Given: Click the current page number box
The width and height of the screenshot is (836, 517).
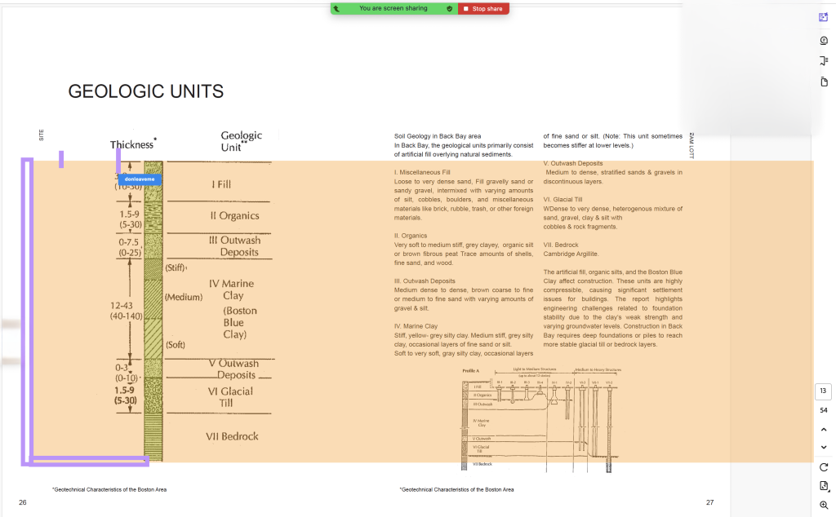Looking at the screenshot, I should pos(824,391).
